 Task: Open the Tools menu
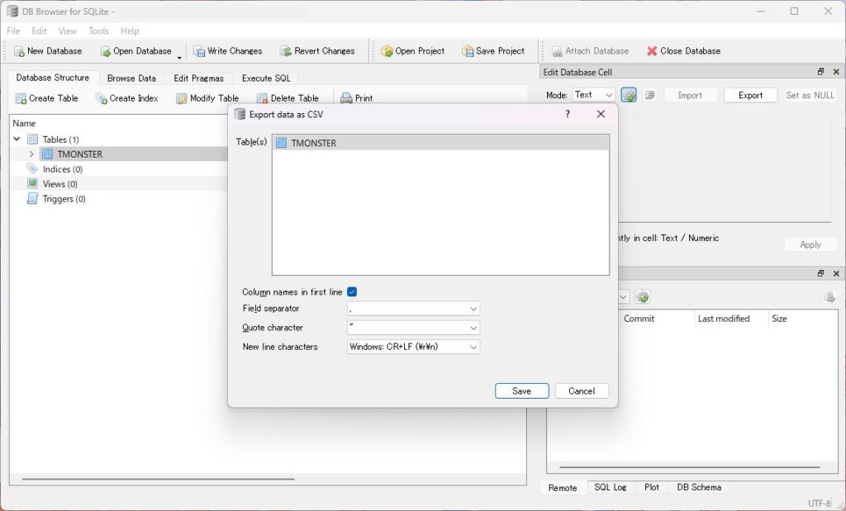[98, 31]
